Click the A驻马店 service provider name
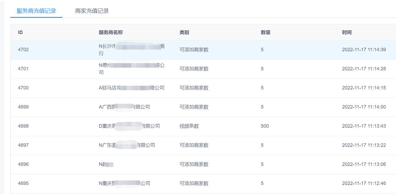Viewport: 396px width, 194px height. pyautogui.click(x=131, y=88)
